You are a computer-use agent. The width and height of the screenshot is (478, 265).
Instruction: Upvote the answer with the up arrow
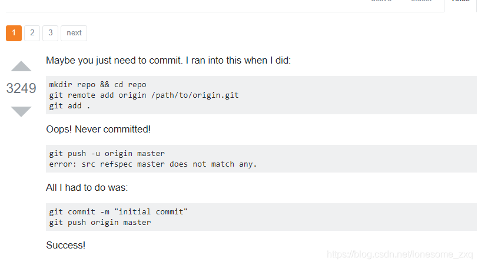pos(21,66)
